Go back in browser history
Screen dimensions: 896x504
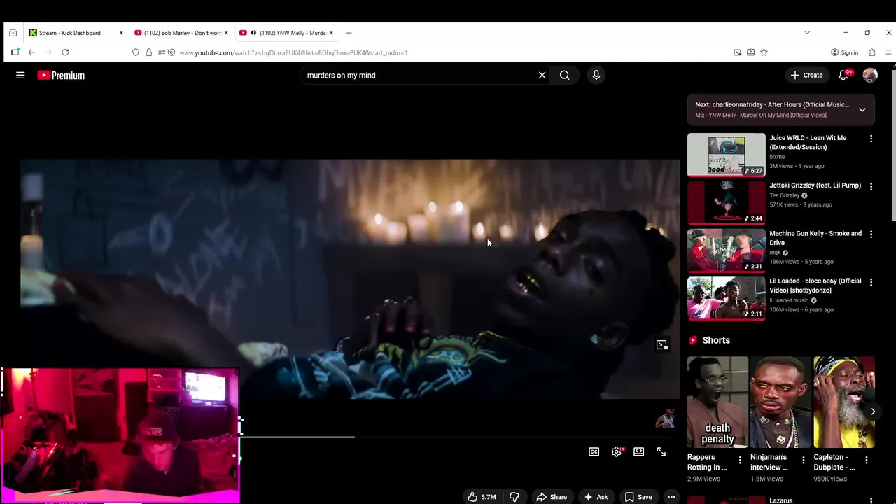pos(31,52)
